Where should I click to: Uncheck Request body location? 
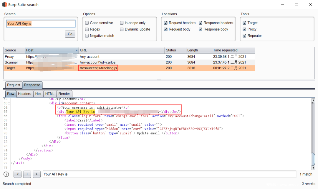pos(166,29)
